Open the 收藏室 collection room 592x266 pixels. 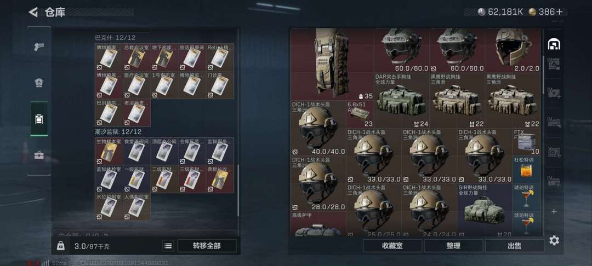coord(392,246)
